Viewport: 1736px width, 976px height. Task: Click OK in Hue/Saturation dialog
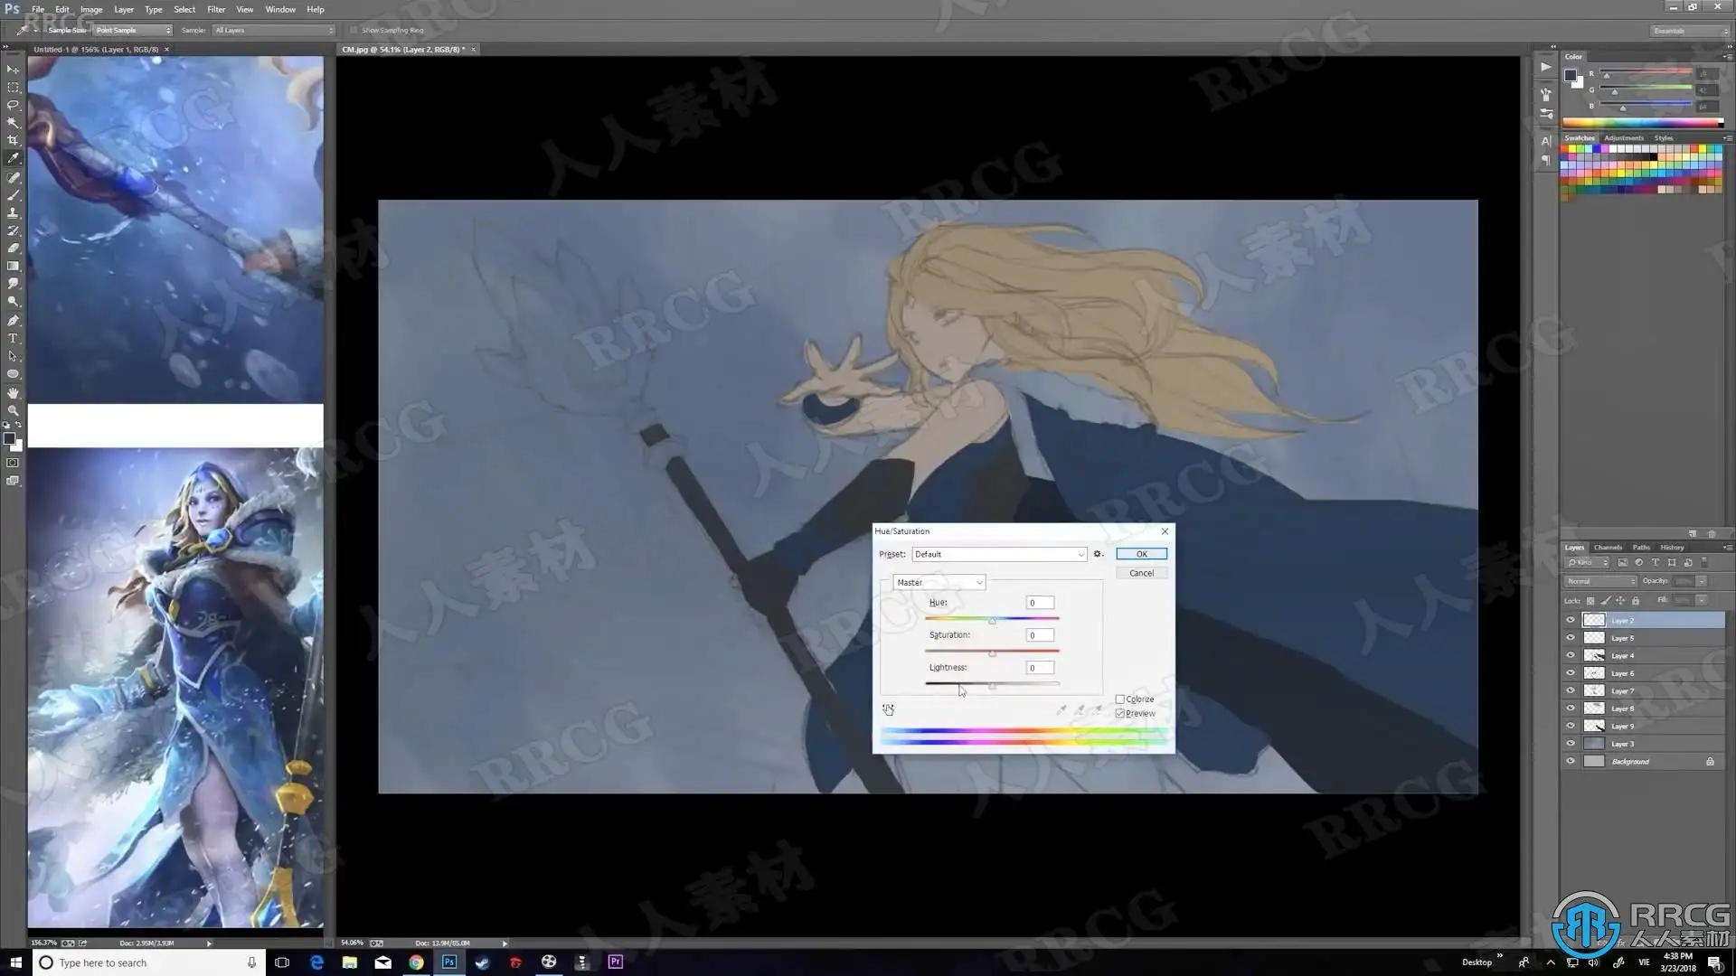[1141, 554]
